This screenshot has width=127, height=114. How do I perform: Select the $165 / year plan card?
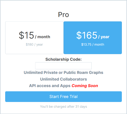point(93,38)
